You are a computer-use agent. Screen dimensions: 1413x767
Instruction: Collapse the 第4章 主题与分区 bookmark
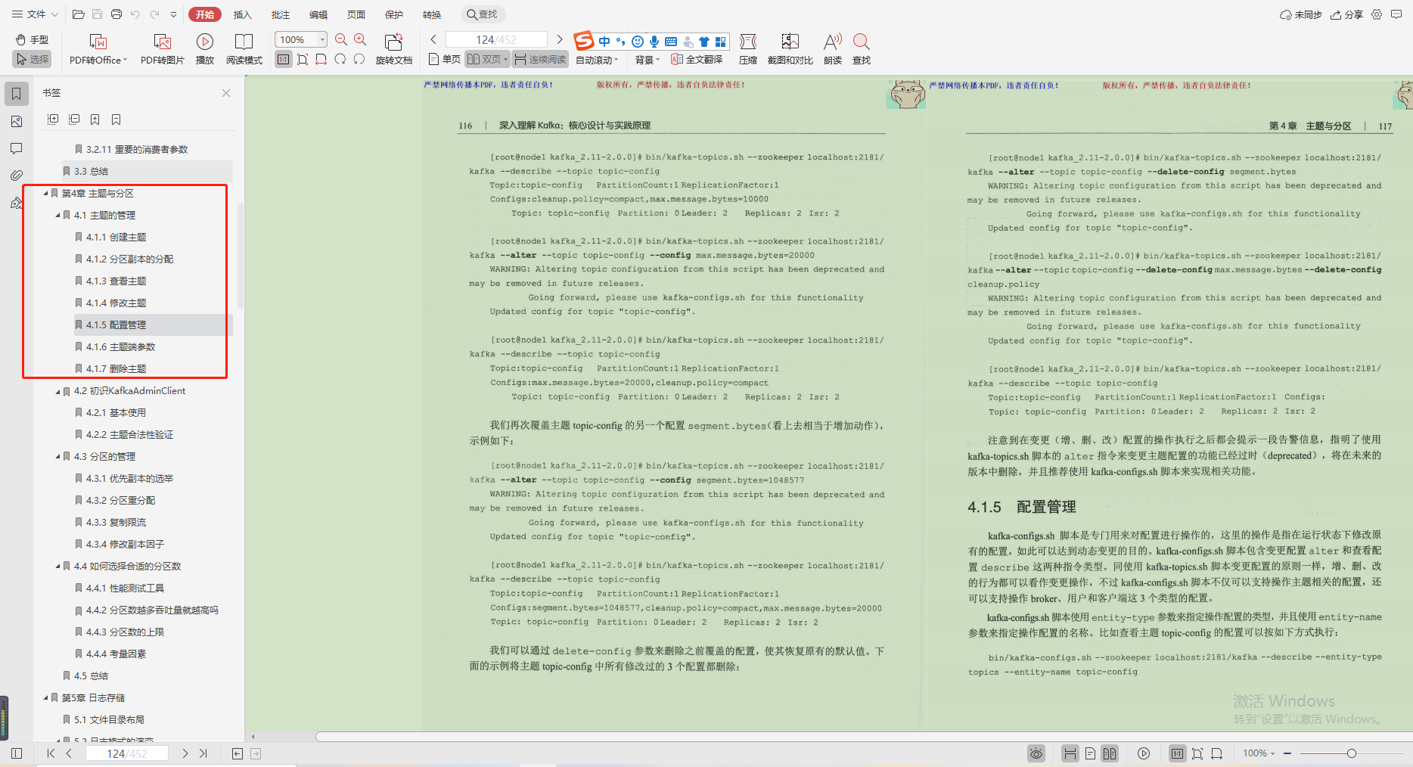(x=45, y=194)
